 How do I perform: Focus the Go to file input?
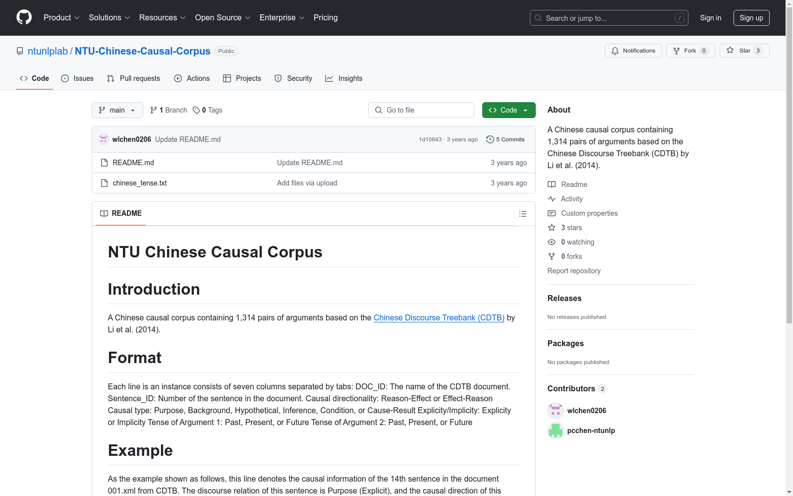coord(421,110)
